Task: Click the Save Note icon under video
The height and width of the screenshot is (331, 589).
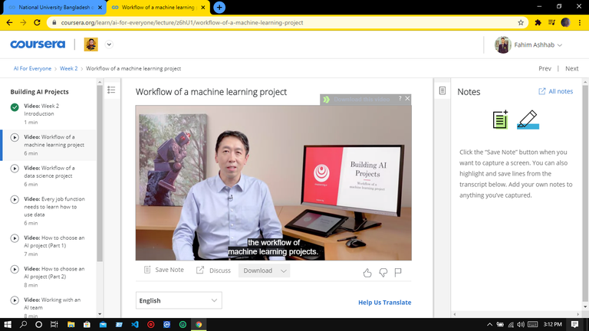Action: [148, 270]
